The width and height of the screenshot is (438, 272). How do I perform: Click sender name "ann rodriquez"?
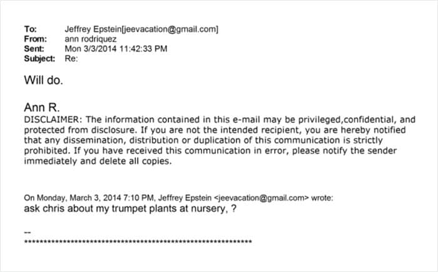(90, 39)
